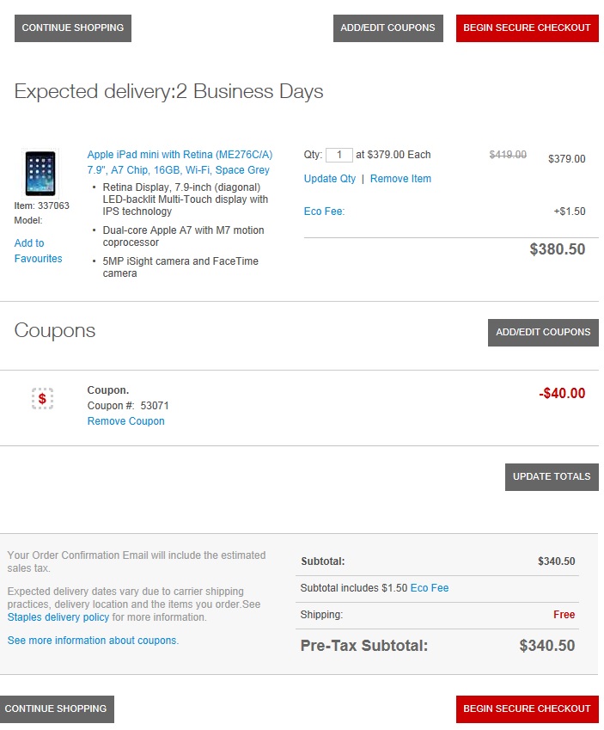
Task: Click the Update Qty link
Action: 330,179
